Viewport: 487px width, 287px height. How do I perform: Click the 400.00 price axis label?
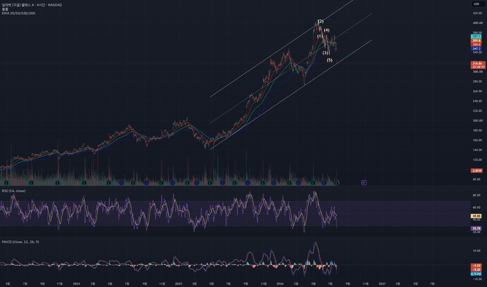478,23
